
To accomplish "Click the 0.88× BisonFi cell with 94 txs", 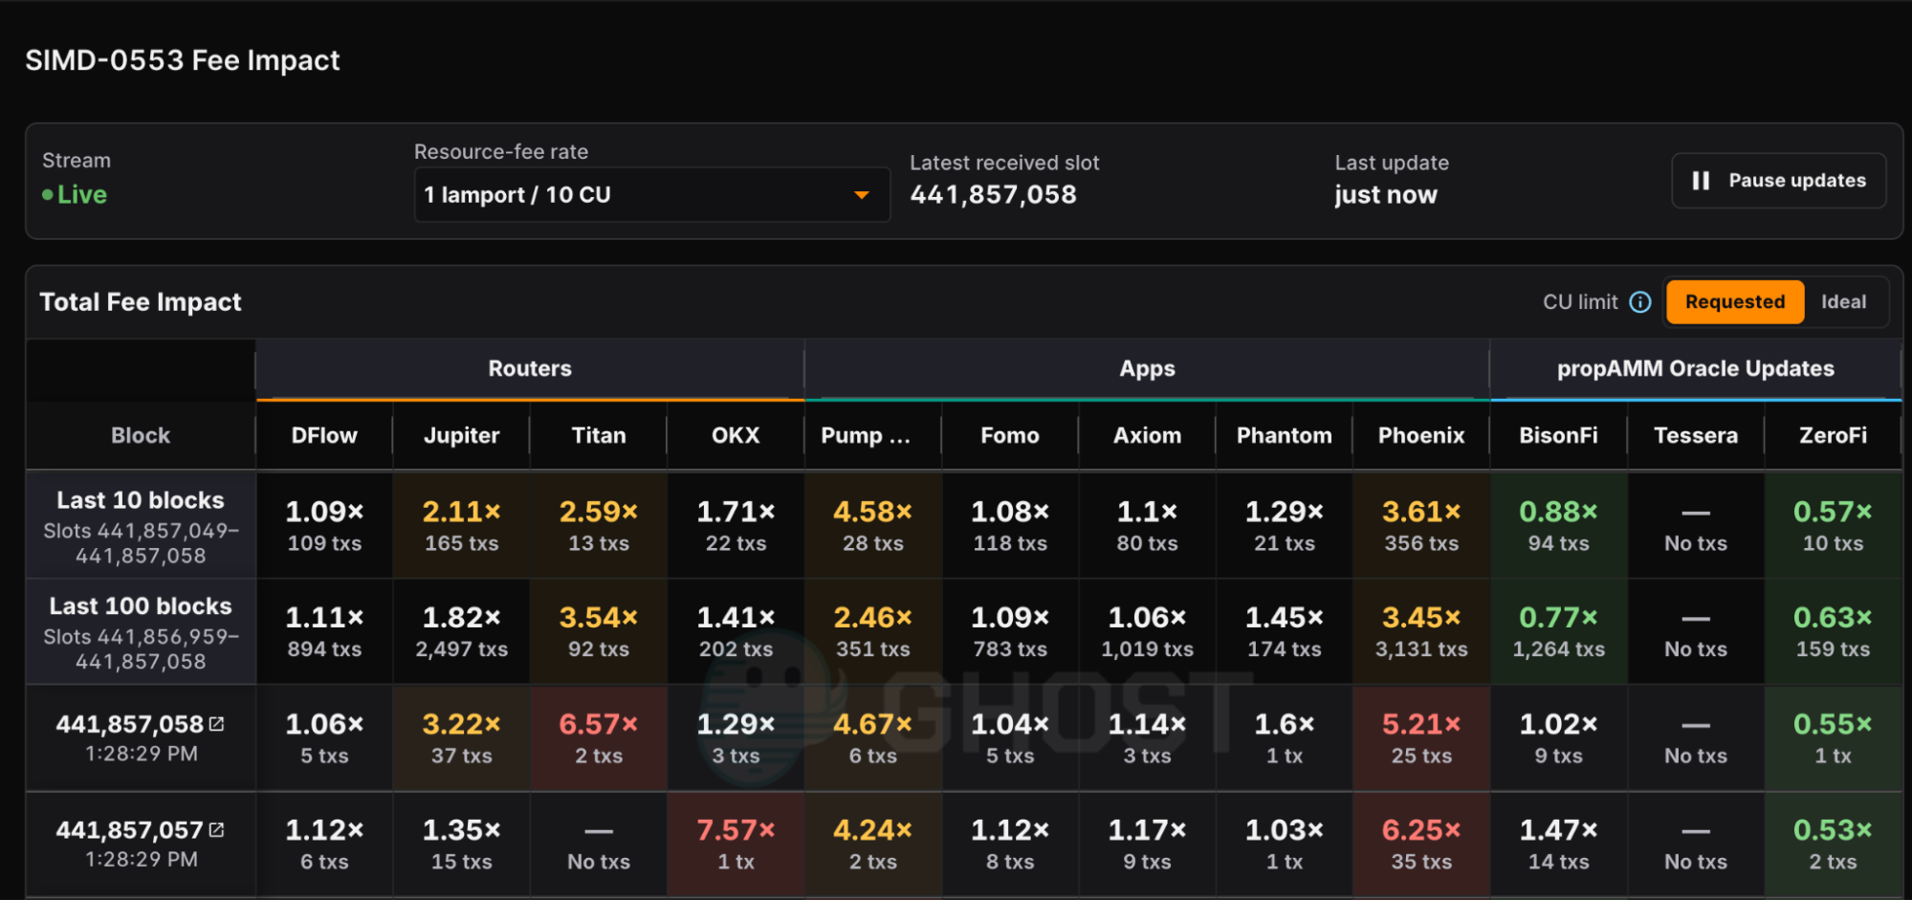I will point(1559,526).
